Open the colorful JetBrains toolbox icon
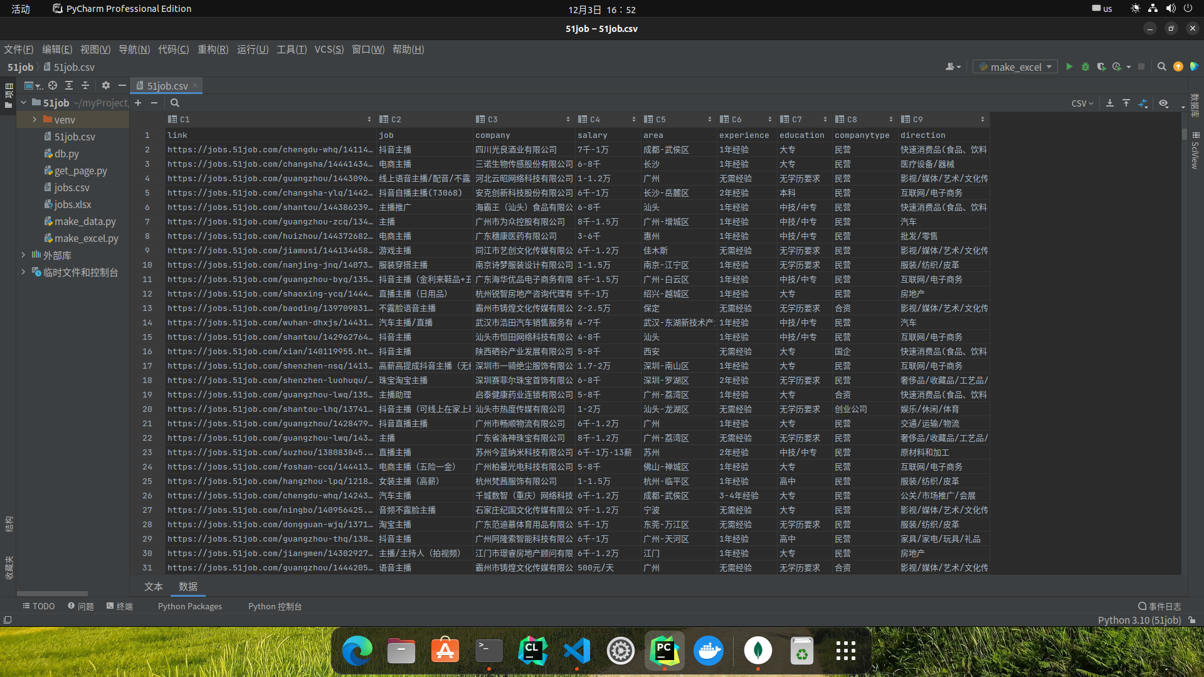This screenshot has height=677, width=1204. pos(1194,66)
